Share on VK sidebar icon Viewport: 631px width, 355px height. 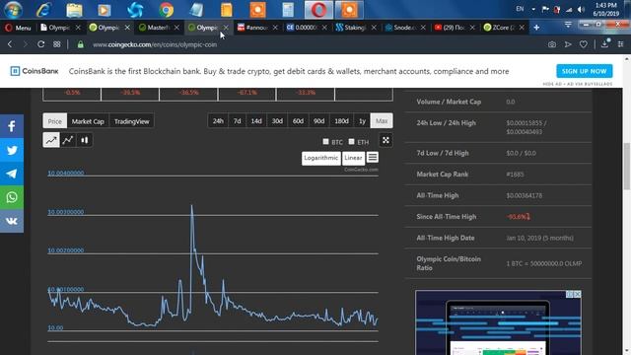tap(12, 221)
